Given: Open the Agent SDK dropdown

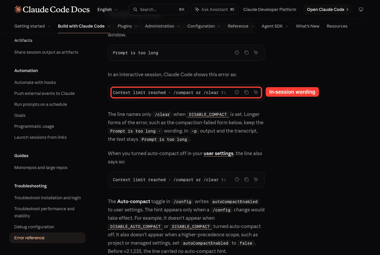Looking at the screenshot, I should point(275,26).
